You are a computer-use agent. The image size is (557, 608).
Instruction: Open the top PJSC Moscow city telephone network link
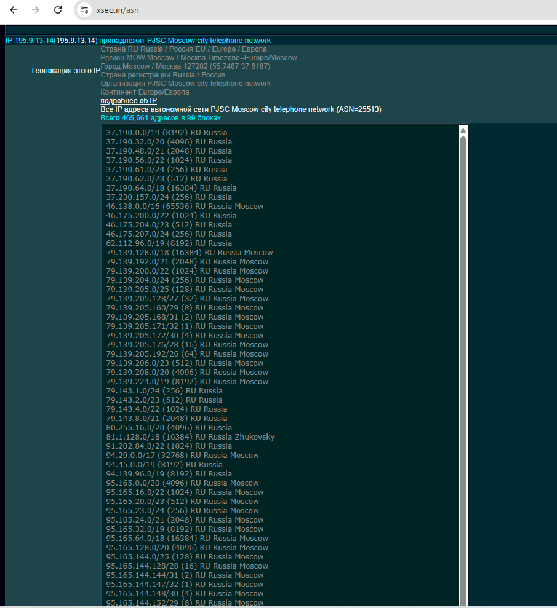(x=209, y=41)
